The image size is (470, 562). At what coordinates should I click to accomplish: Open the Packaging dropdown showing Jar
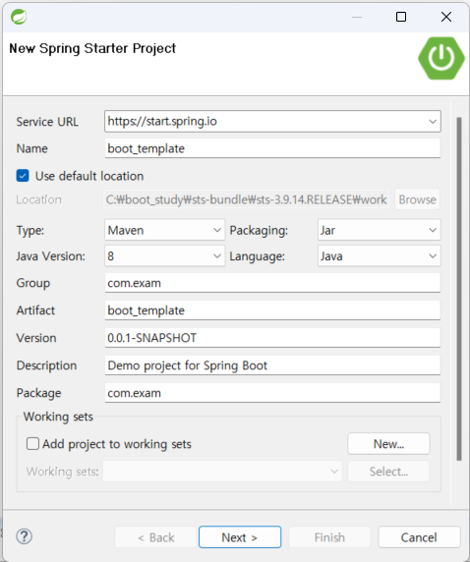(380, 230)
